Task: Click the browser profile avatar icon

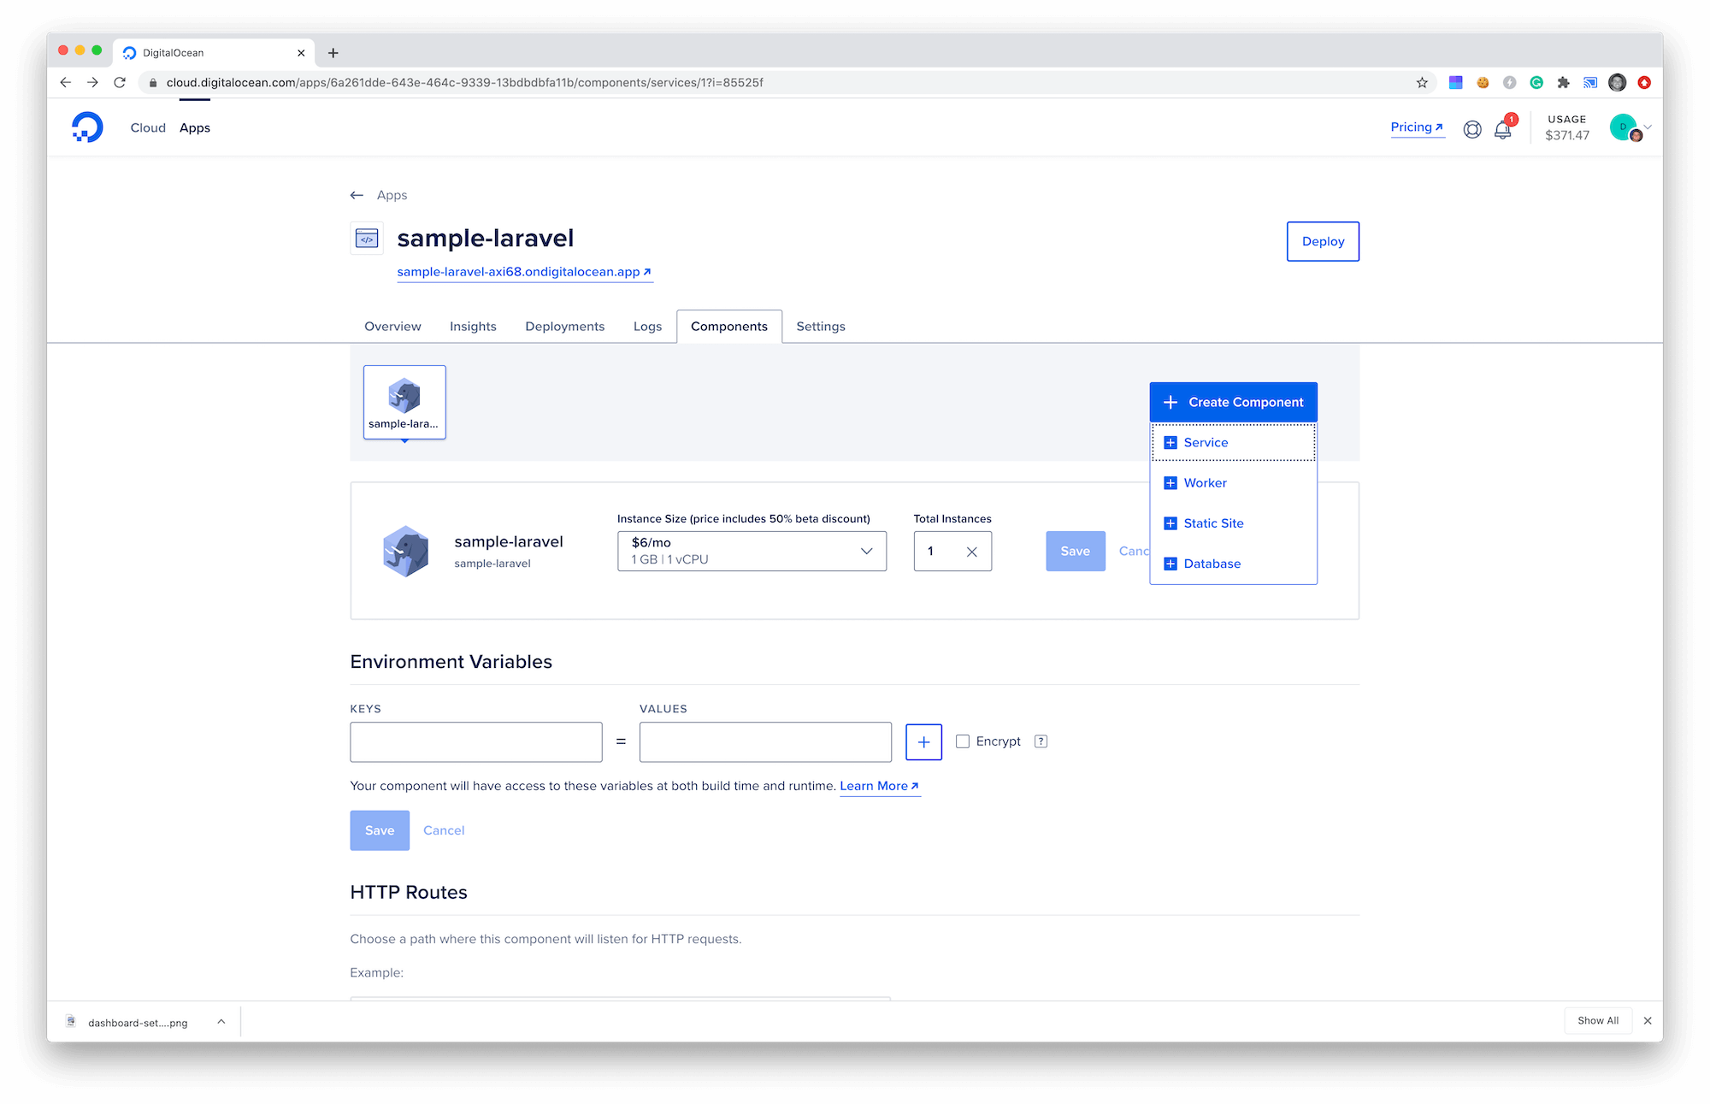Action: (1617, 82)
